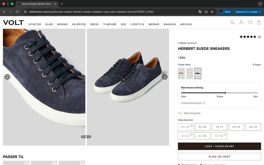
Task: Open the TILBEHØR menu
Action: 110,24
